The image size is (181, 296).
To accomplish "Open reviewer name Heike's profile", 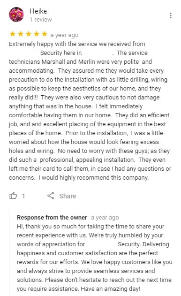I will pyautogui.click(x=38, y=11).
